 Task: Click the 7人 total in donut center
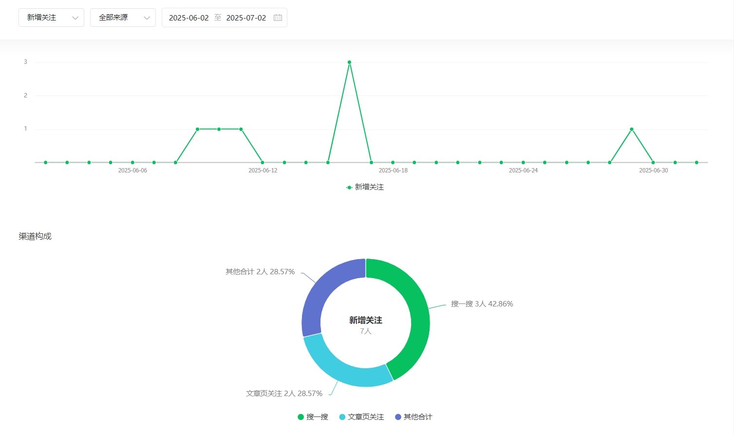tap(366, 331)
